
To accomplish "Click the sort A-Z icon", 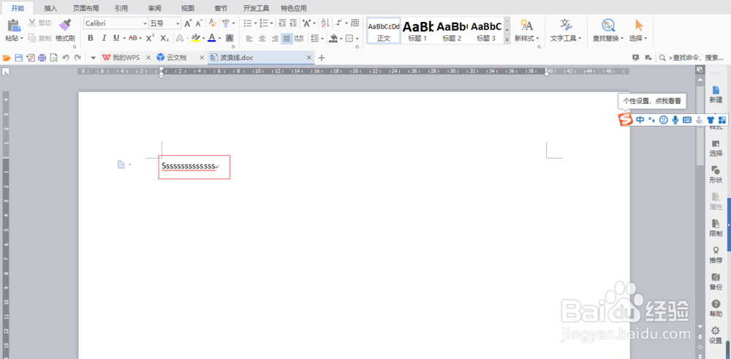I will tap(325, 23).
